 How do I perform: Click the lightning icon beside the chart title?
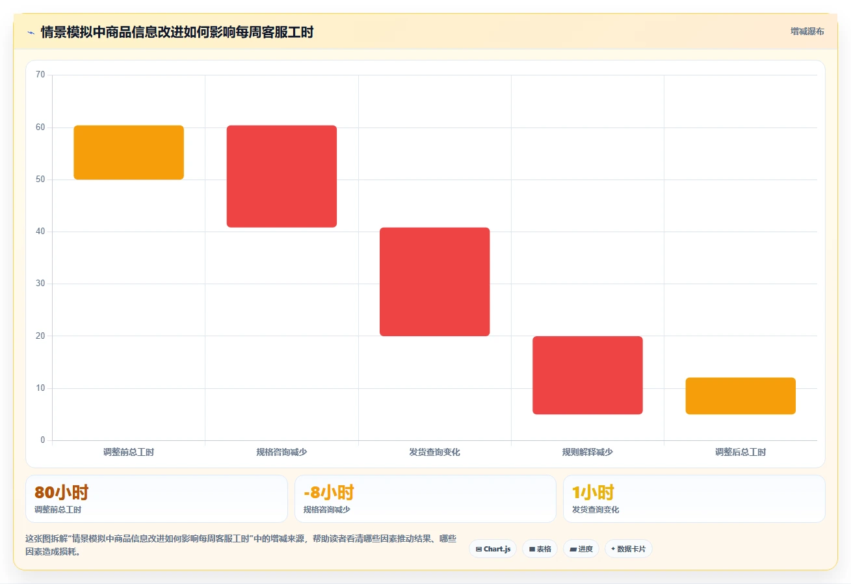[x=31, y=33]
